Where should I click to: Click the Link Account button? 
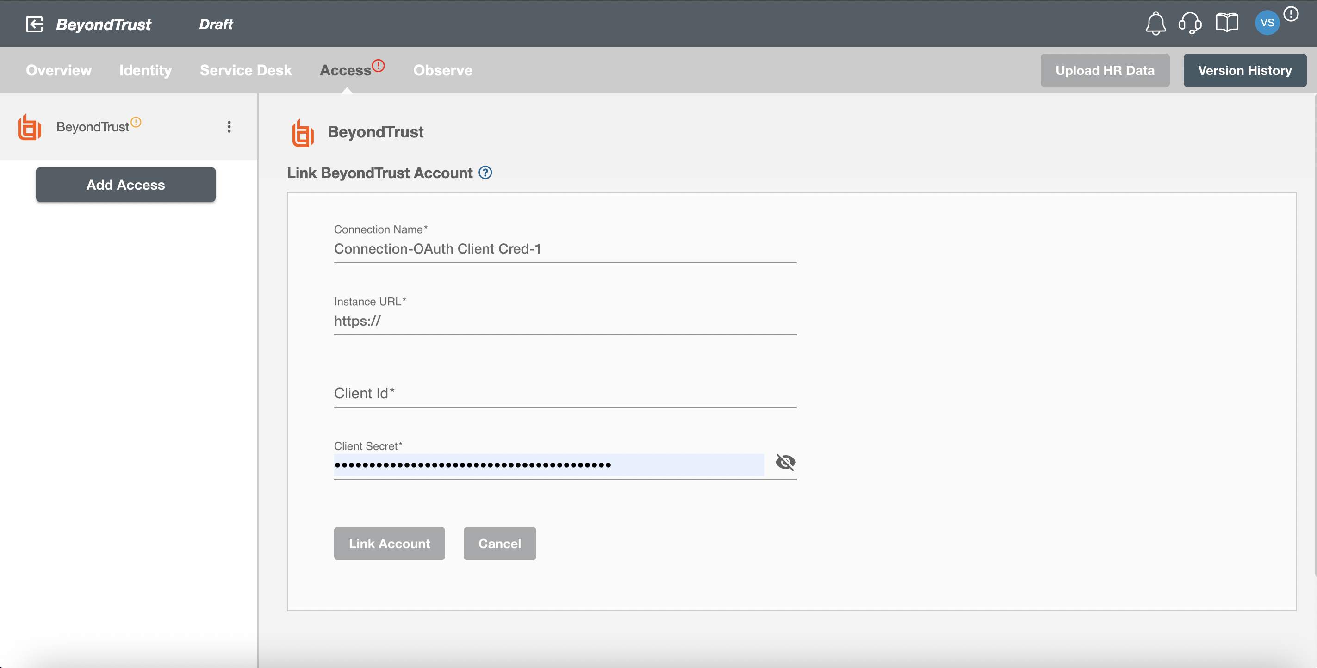[x=390, y=543]
